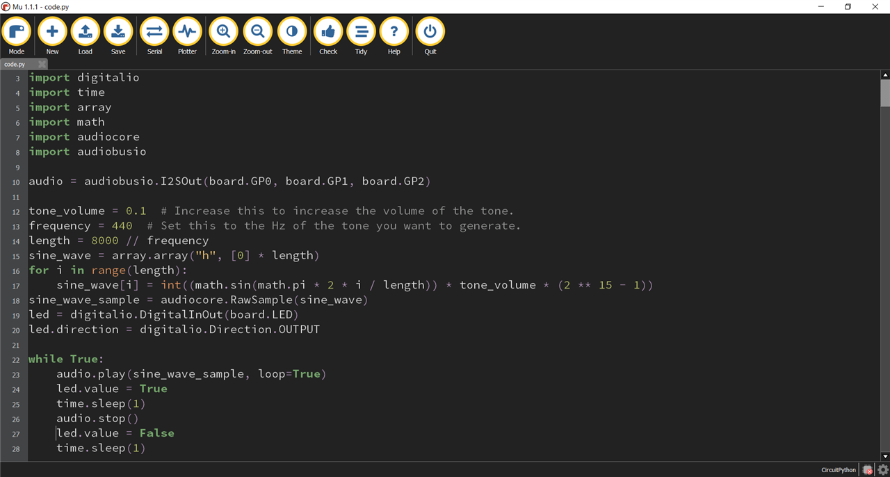Viewport: 890px width, 477px height.
Task: Tidy the code formatting
Action: 361,36
